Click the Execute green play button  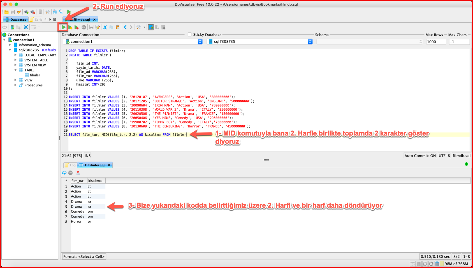[x=64, y=27]
